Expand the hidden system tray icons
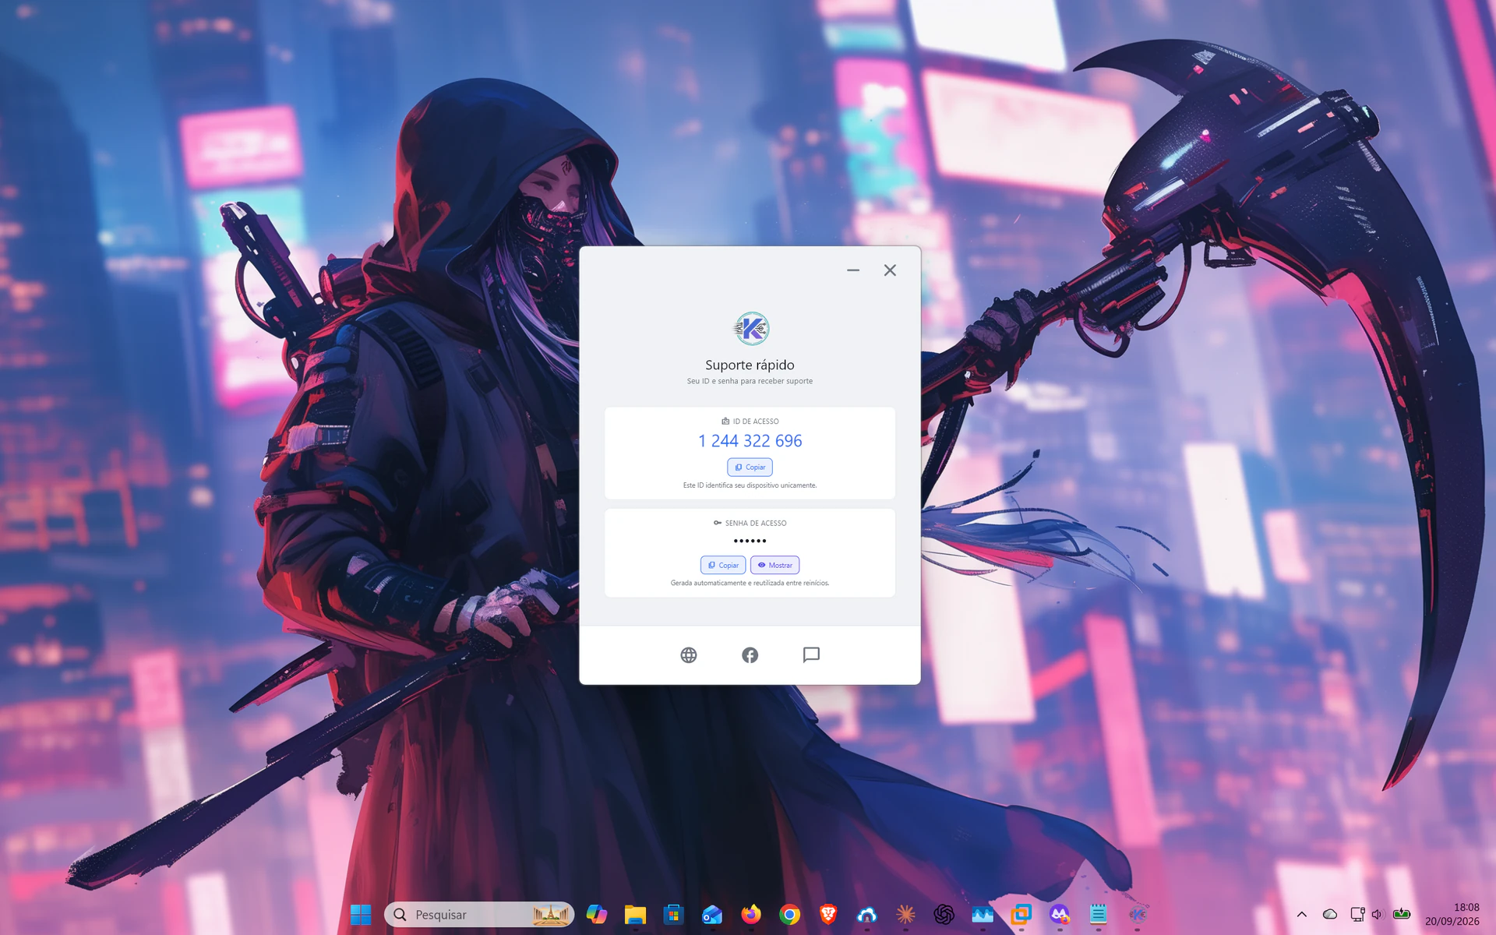 [1301, 914]
